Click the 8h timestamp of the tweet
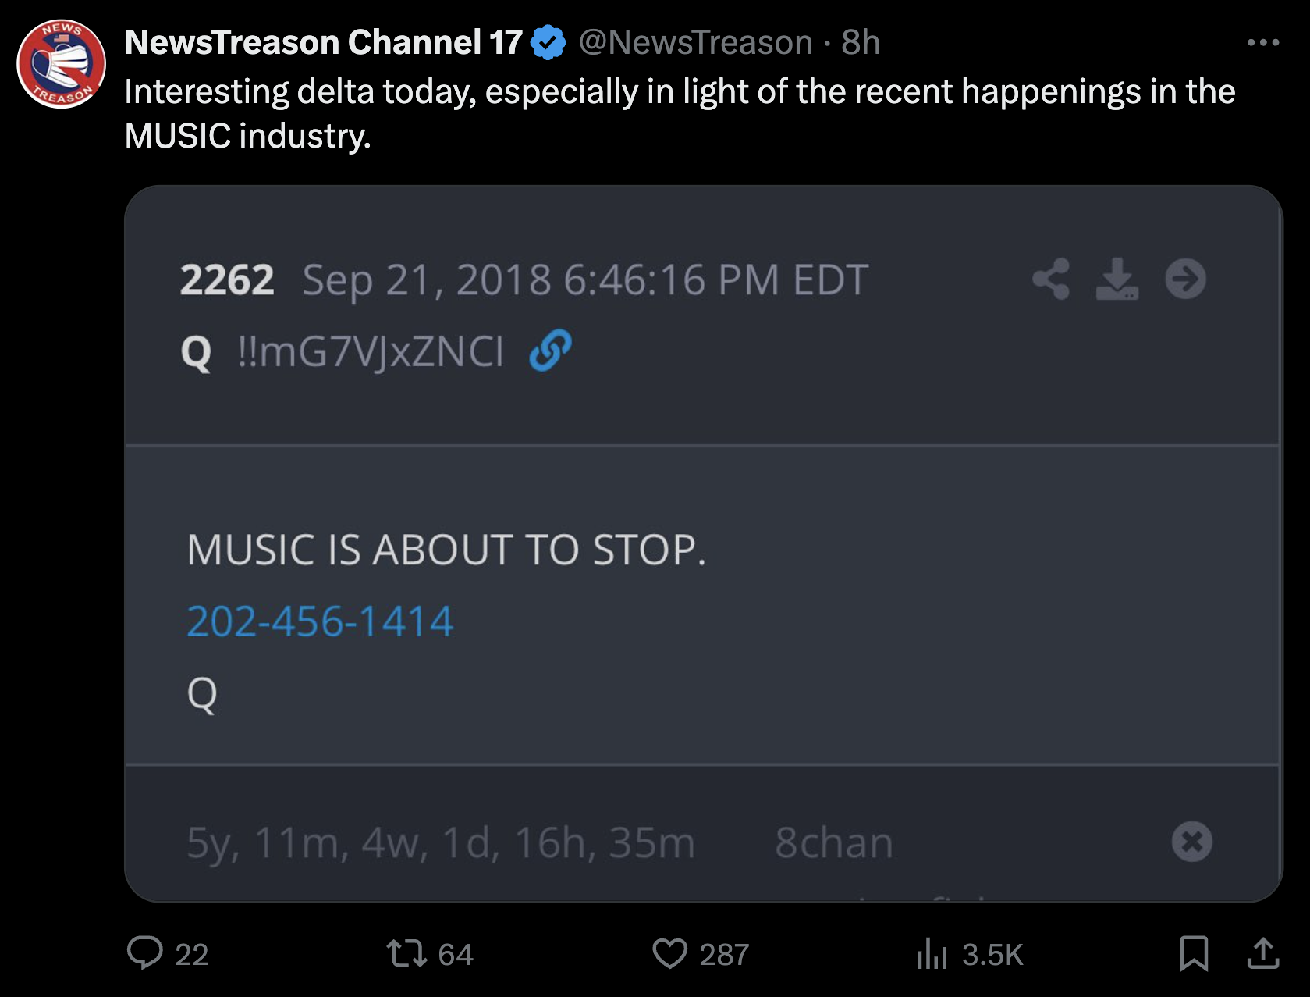The image size is (1310, 997). (861, 42)
